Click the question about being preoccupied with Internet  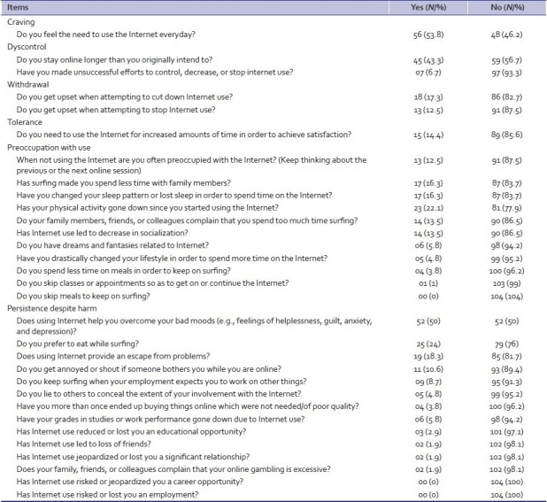coord(191,166)
